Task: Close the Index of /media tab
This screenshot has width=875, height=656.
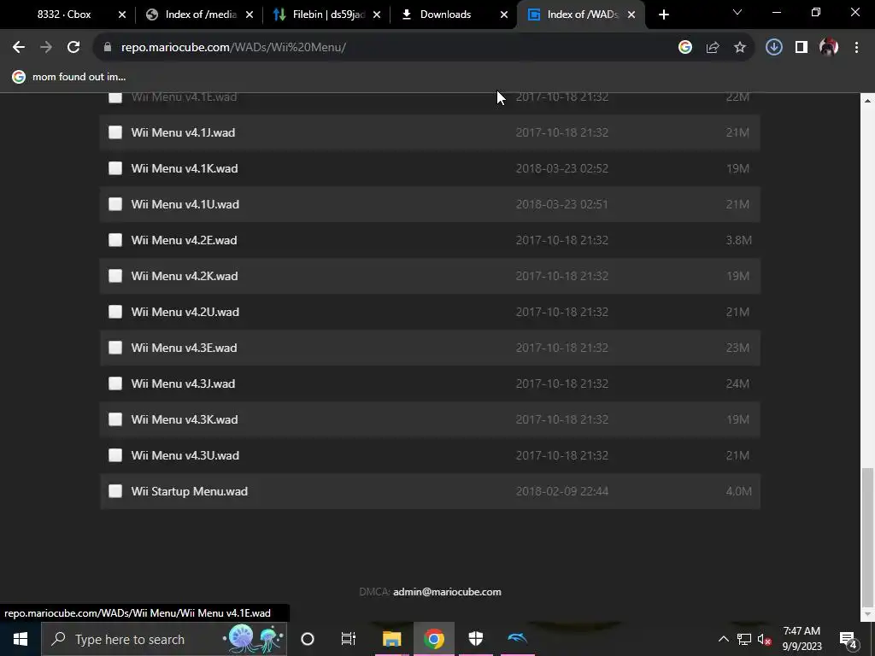Action: point(250,15)
